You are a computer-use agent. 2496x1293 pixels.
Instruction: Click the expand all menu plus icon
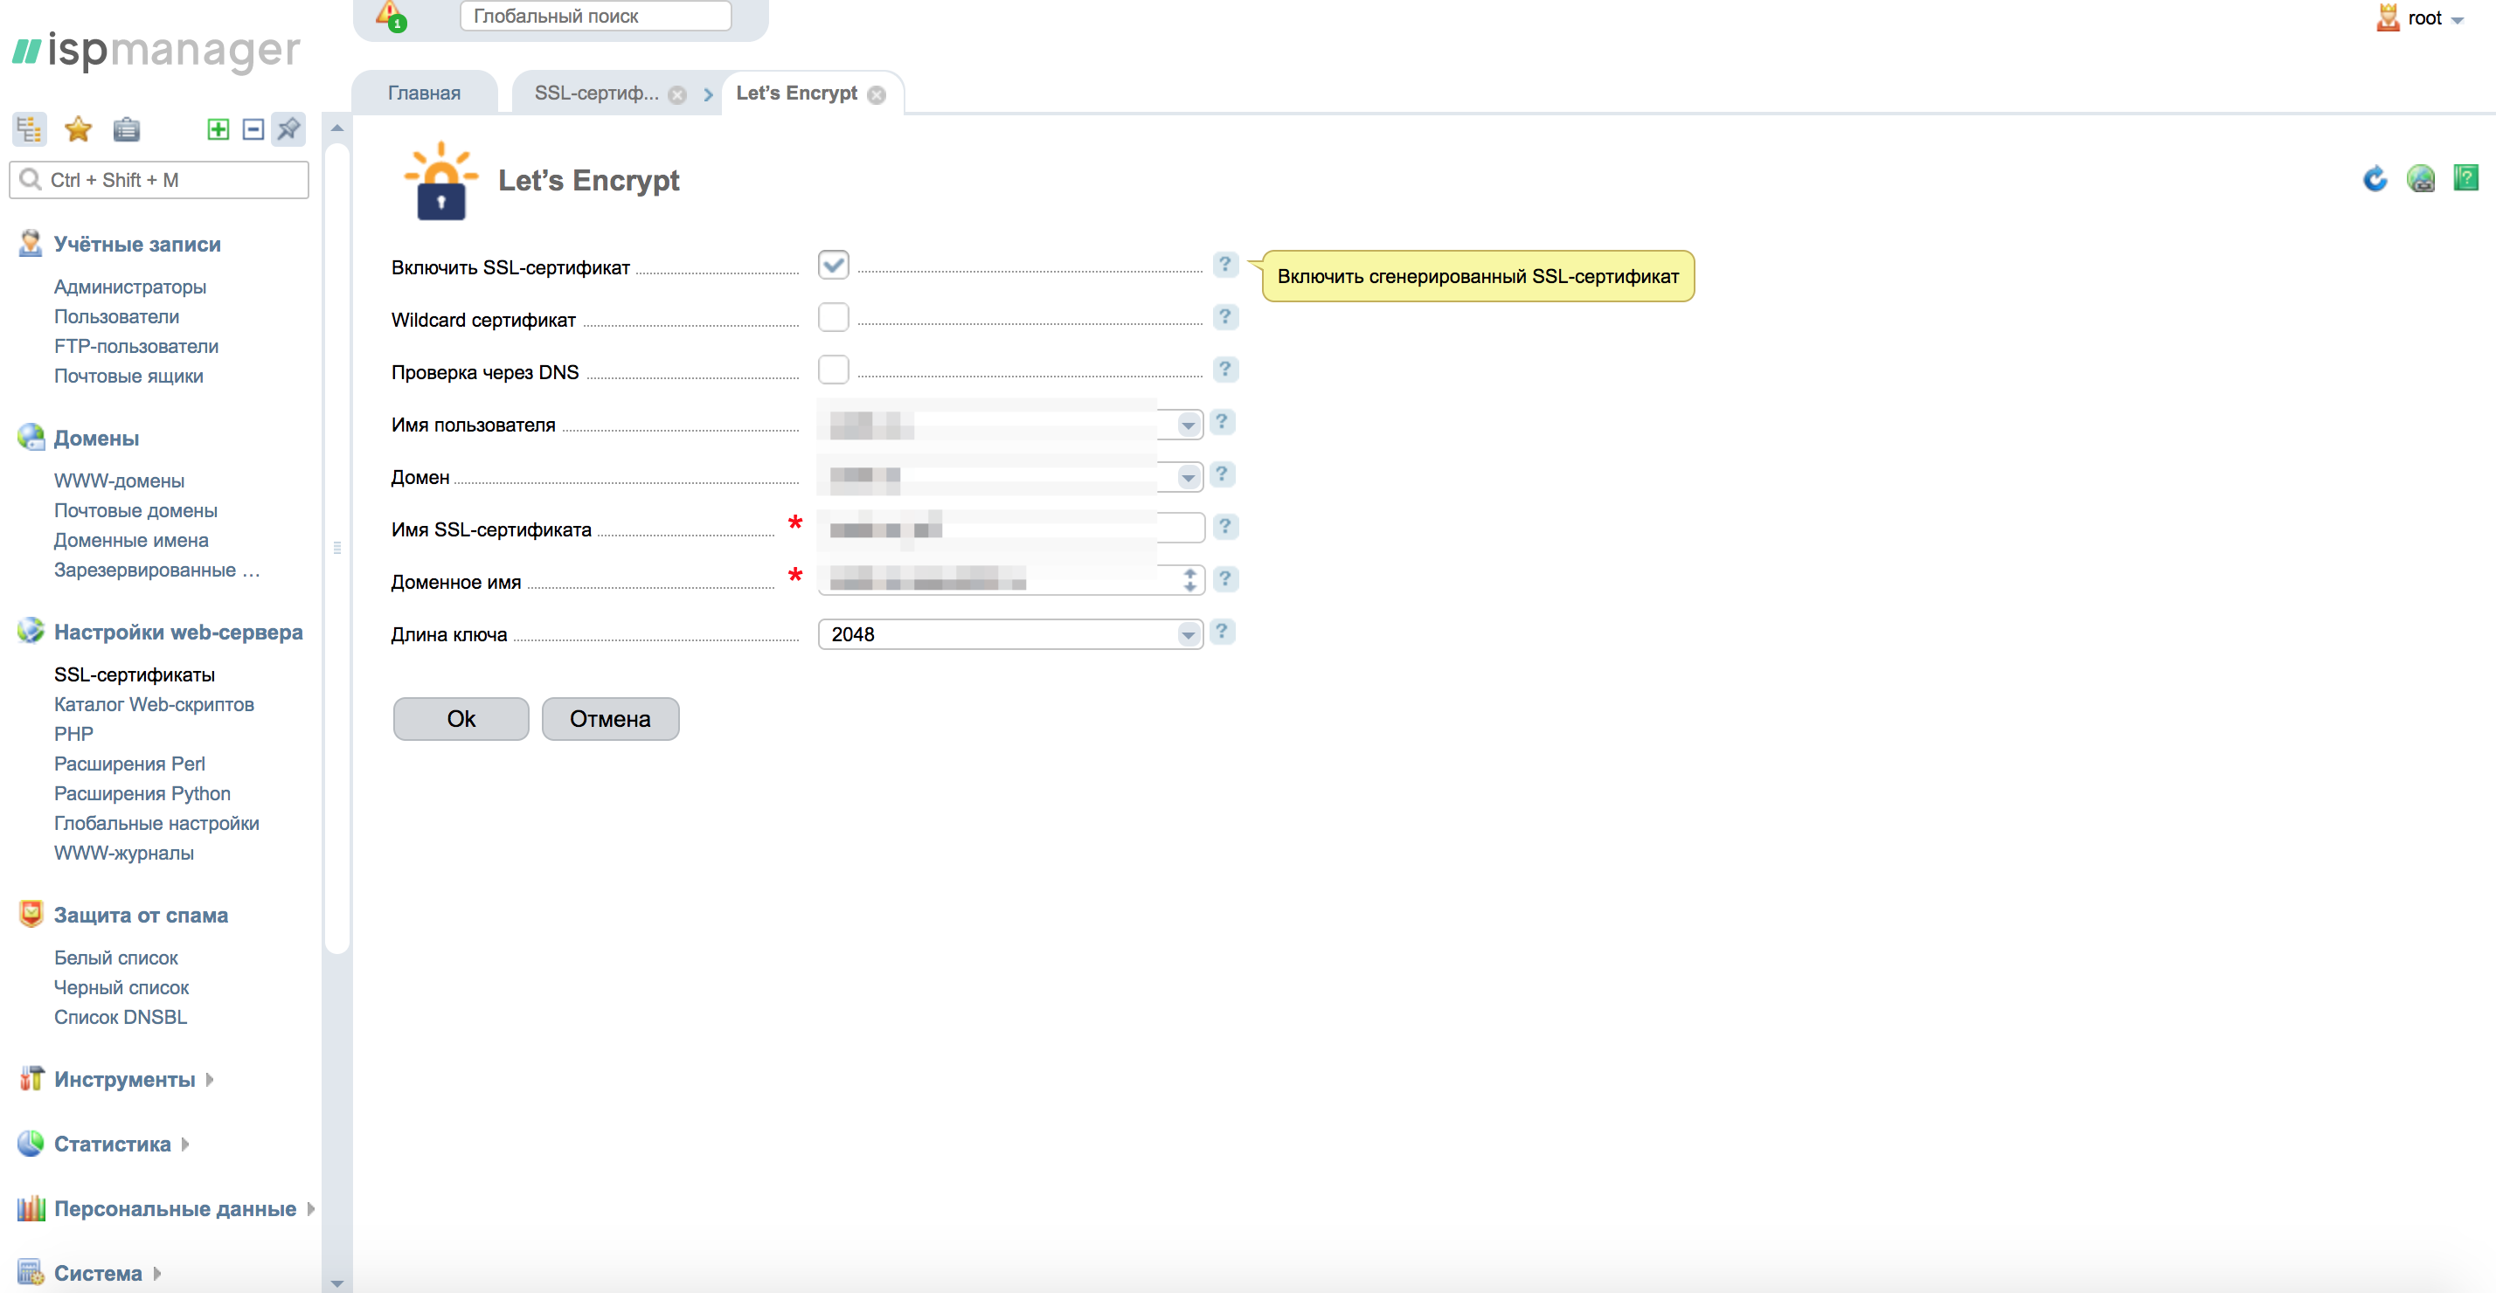pyautogui.click(x=218, y=128)
